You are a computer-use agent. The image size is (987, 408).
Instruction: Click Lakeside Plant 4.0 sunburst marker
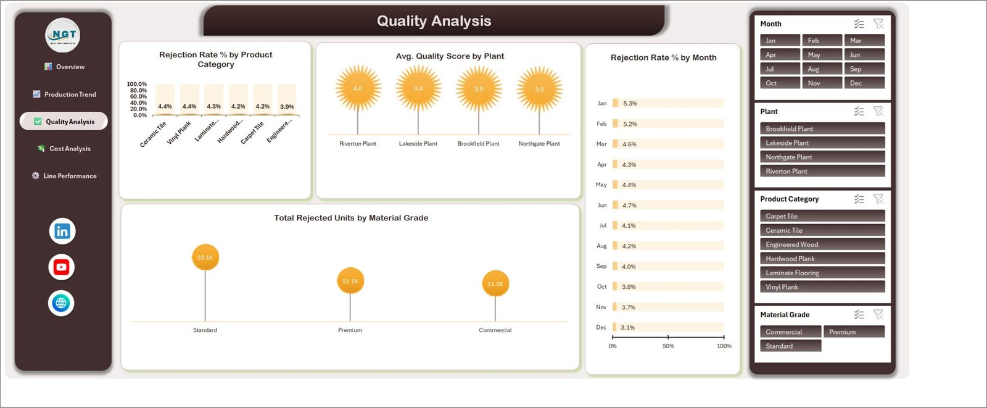[x=418, y=88]
